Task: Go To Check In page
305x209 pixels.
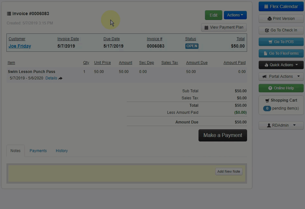Action: (x=281, y=30)
